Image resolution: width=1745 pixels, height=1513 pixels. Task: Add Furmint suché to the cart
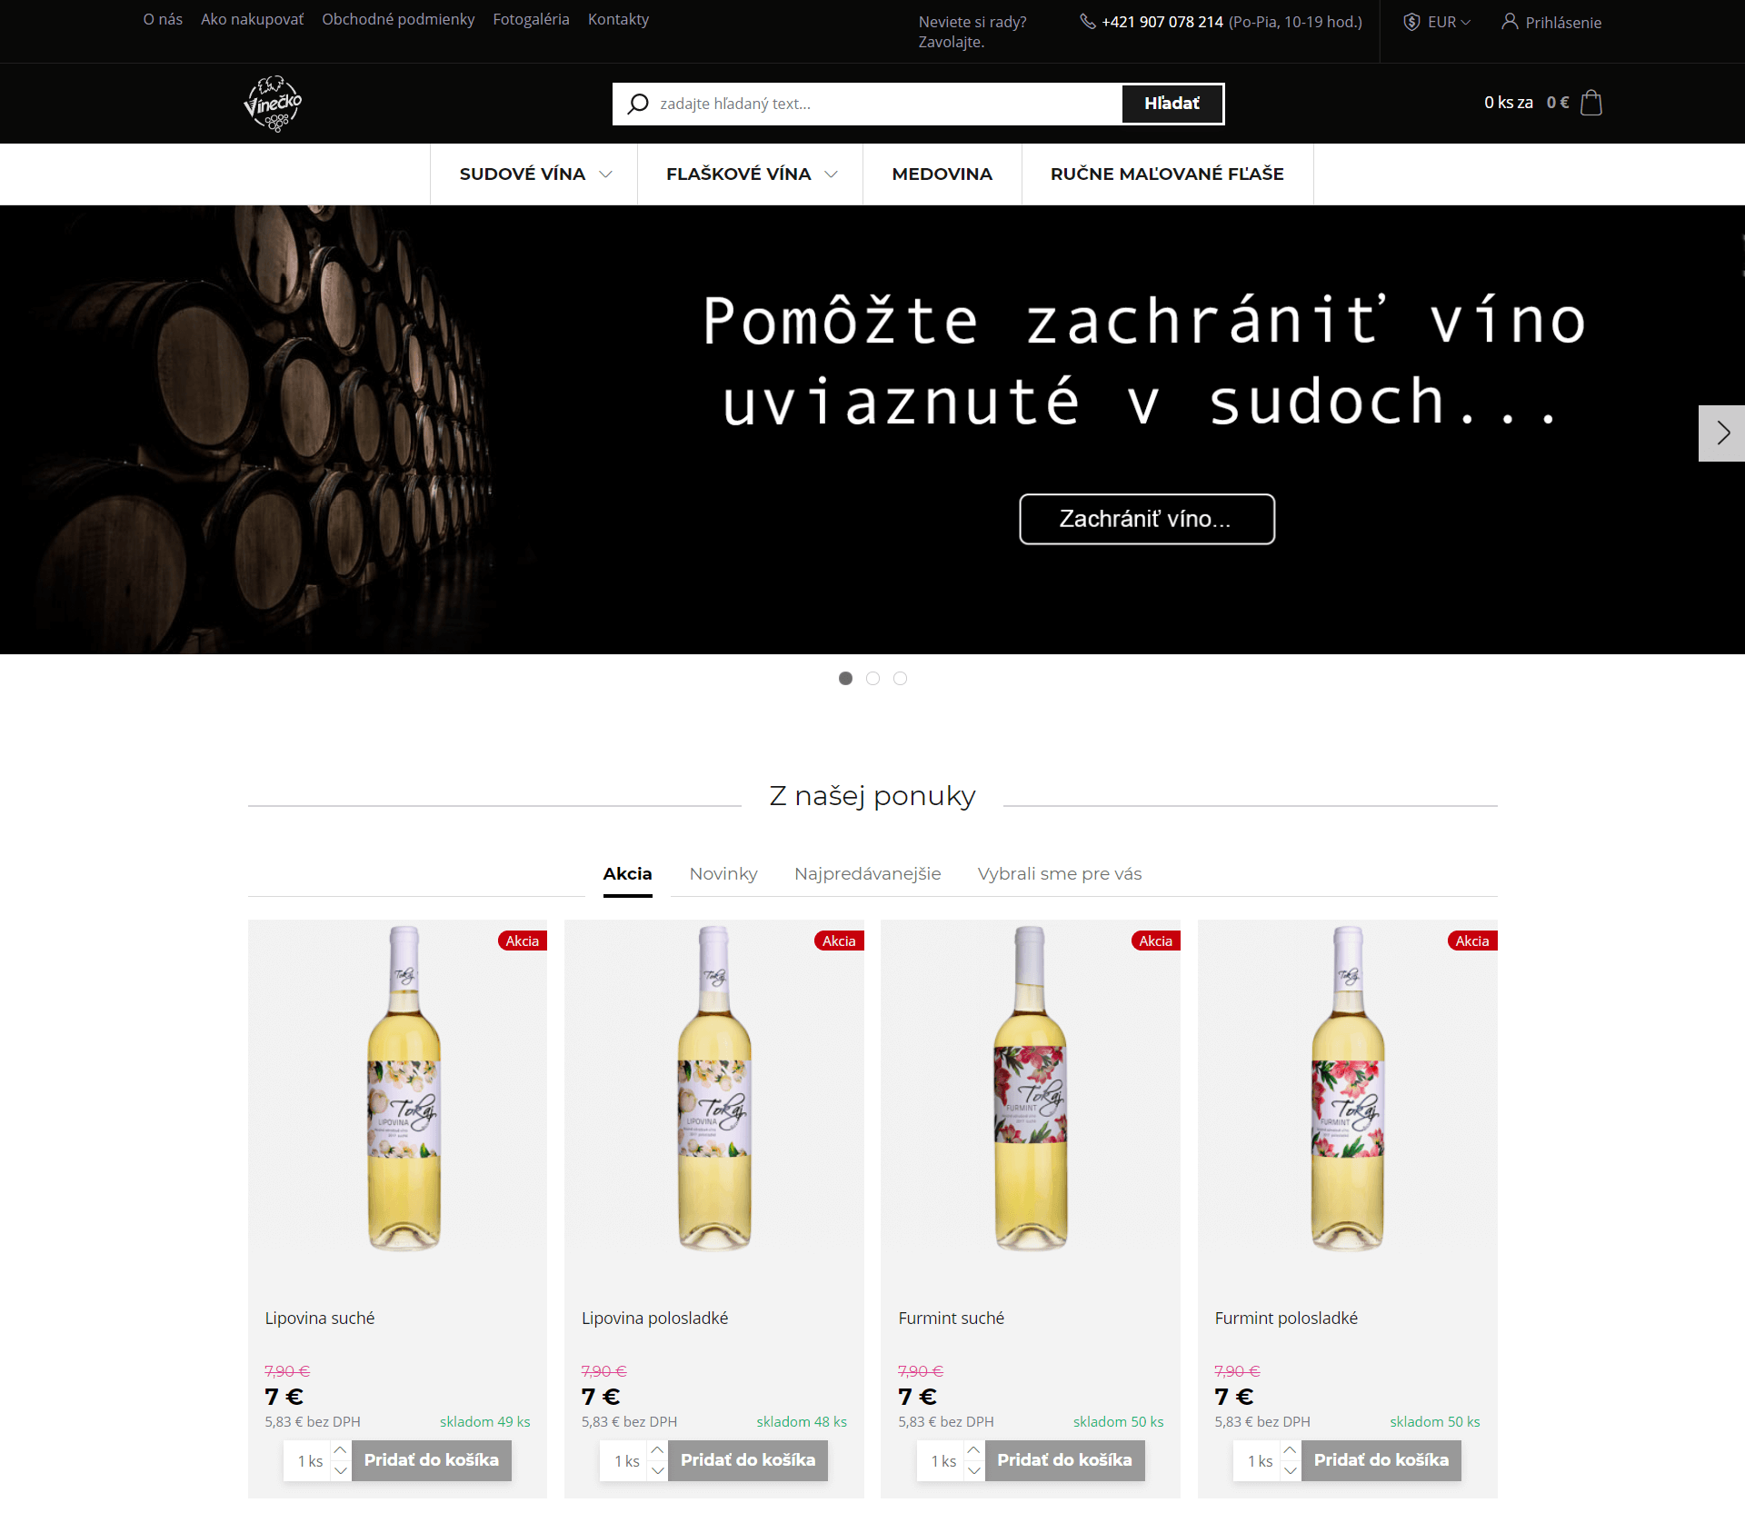(1064, 1460)
